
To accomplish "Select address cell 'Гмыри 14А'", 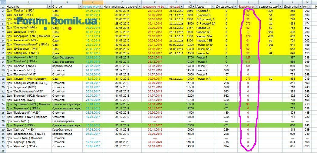I will [203, 78].
